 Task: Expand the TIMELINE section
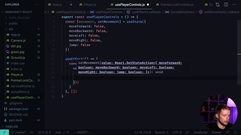coord(12,127)
